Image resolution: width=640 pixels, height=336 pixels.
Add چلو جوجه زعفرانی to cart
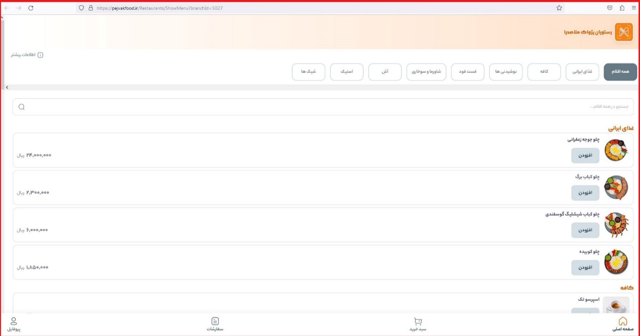585,155
